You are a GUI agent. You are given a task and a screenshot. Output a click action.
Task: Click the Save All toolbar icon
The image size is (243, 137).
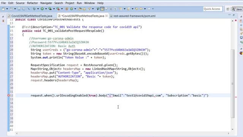[x=24, y=9]
